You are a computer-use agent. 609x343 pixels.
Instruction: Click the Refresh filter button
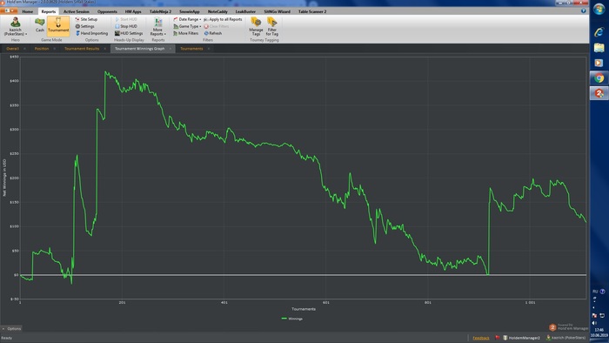click(x=213, y=33)
